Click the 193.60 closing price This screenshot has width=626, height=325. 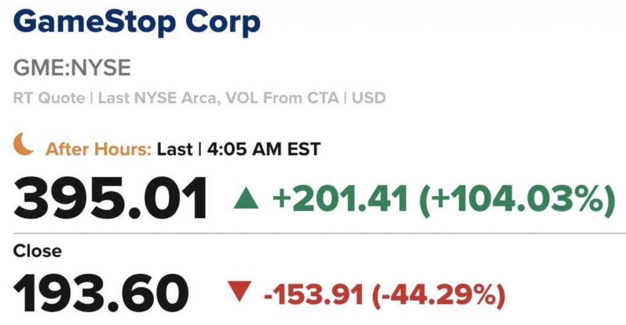[x=101, y=293]
